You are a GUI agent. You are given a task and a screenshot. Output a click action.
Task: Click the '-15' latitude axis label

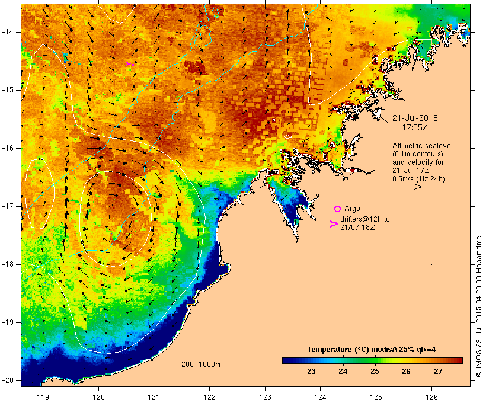click(8, 90)
